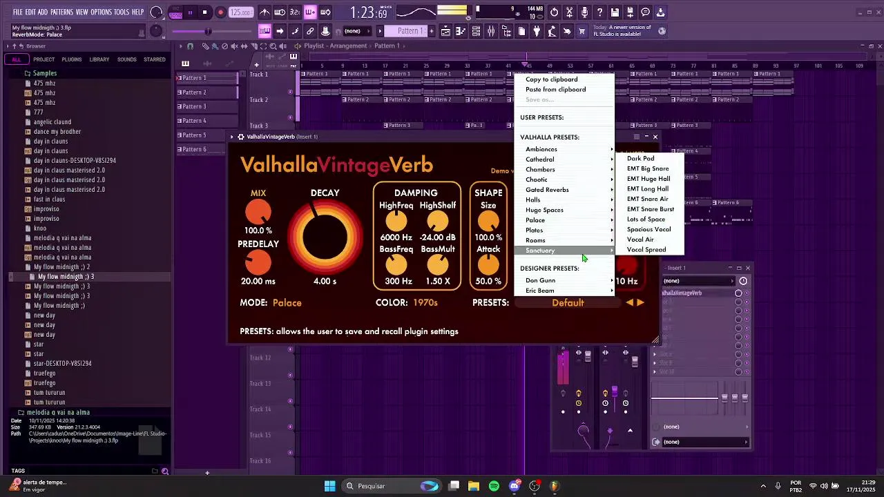Search the browser with magnifier icon

165,471
